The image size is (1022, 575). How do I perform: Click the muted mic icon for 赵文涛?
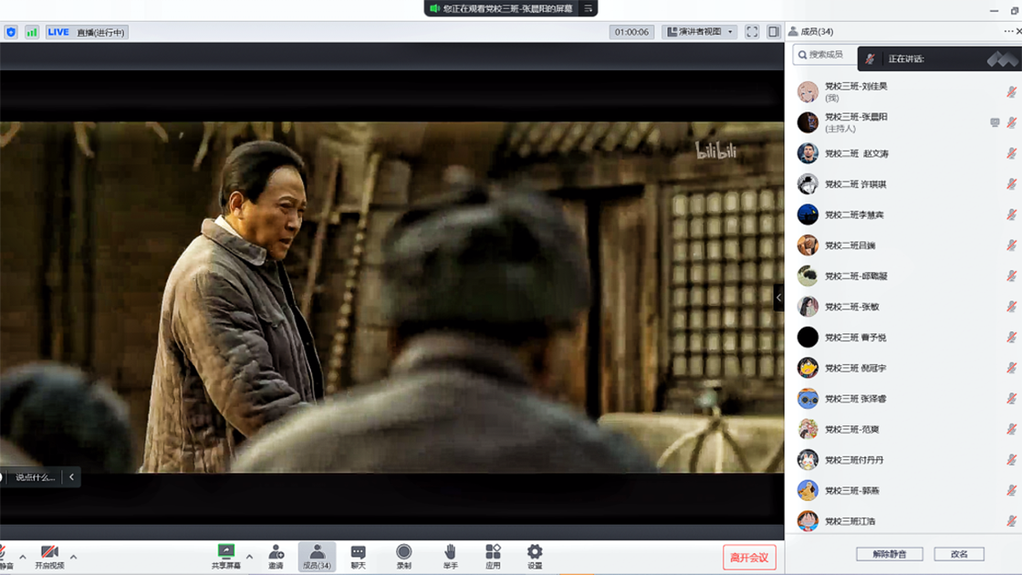(1012, 153)
